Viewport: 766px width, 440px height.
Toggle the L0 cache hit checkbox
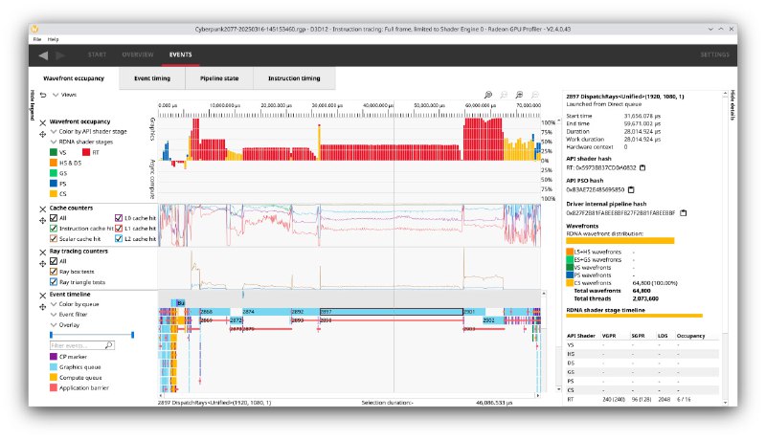(118, 218)
